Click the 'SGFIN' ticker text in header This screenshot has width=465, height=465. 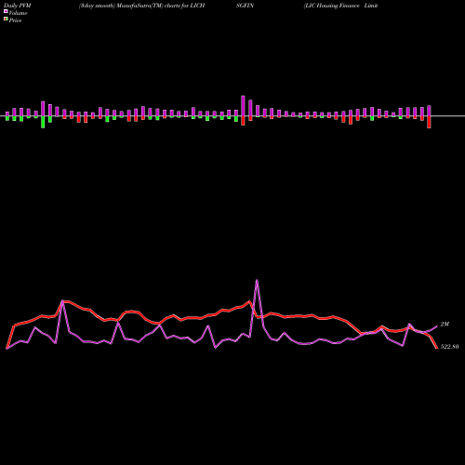pyautogui.click(x=245, y=6)
